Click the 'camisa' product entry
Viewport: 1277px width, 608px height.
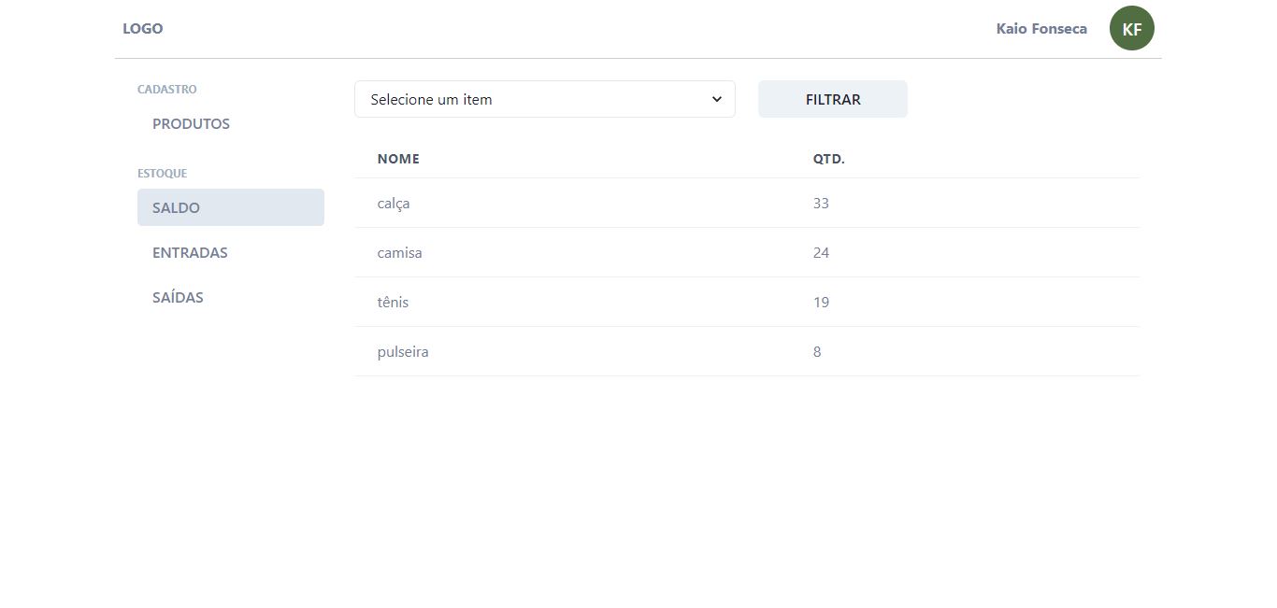[x=399, y=252]
